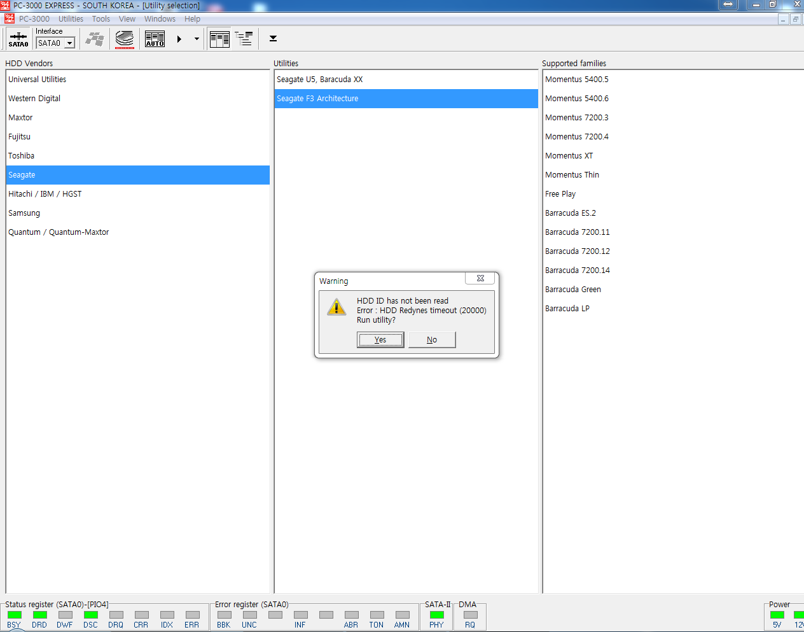Select Barracuda 7200.11 family
This screenshot has width=804, height=632.
[x=674, y=232]
